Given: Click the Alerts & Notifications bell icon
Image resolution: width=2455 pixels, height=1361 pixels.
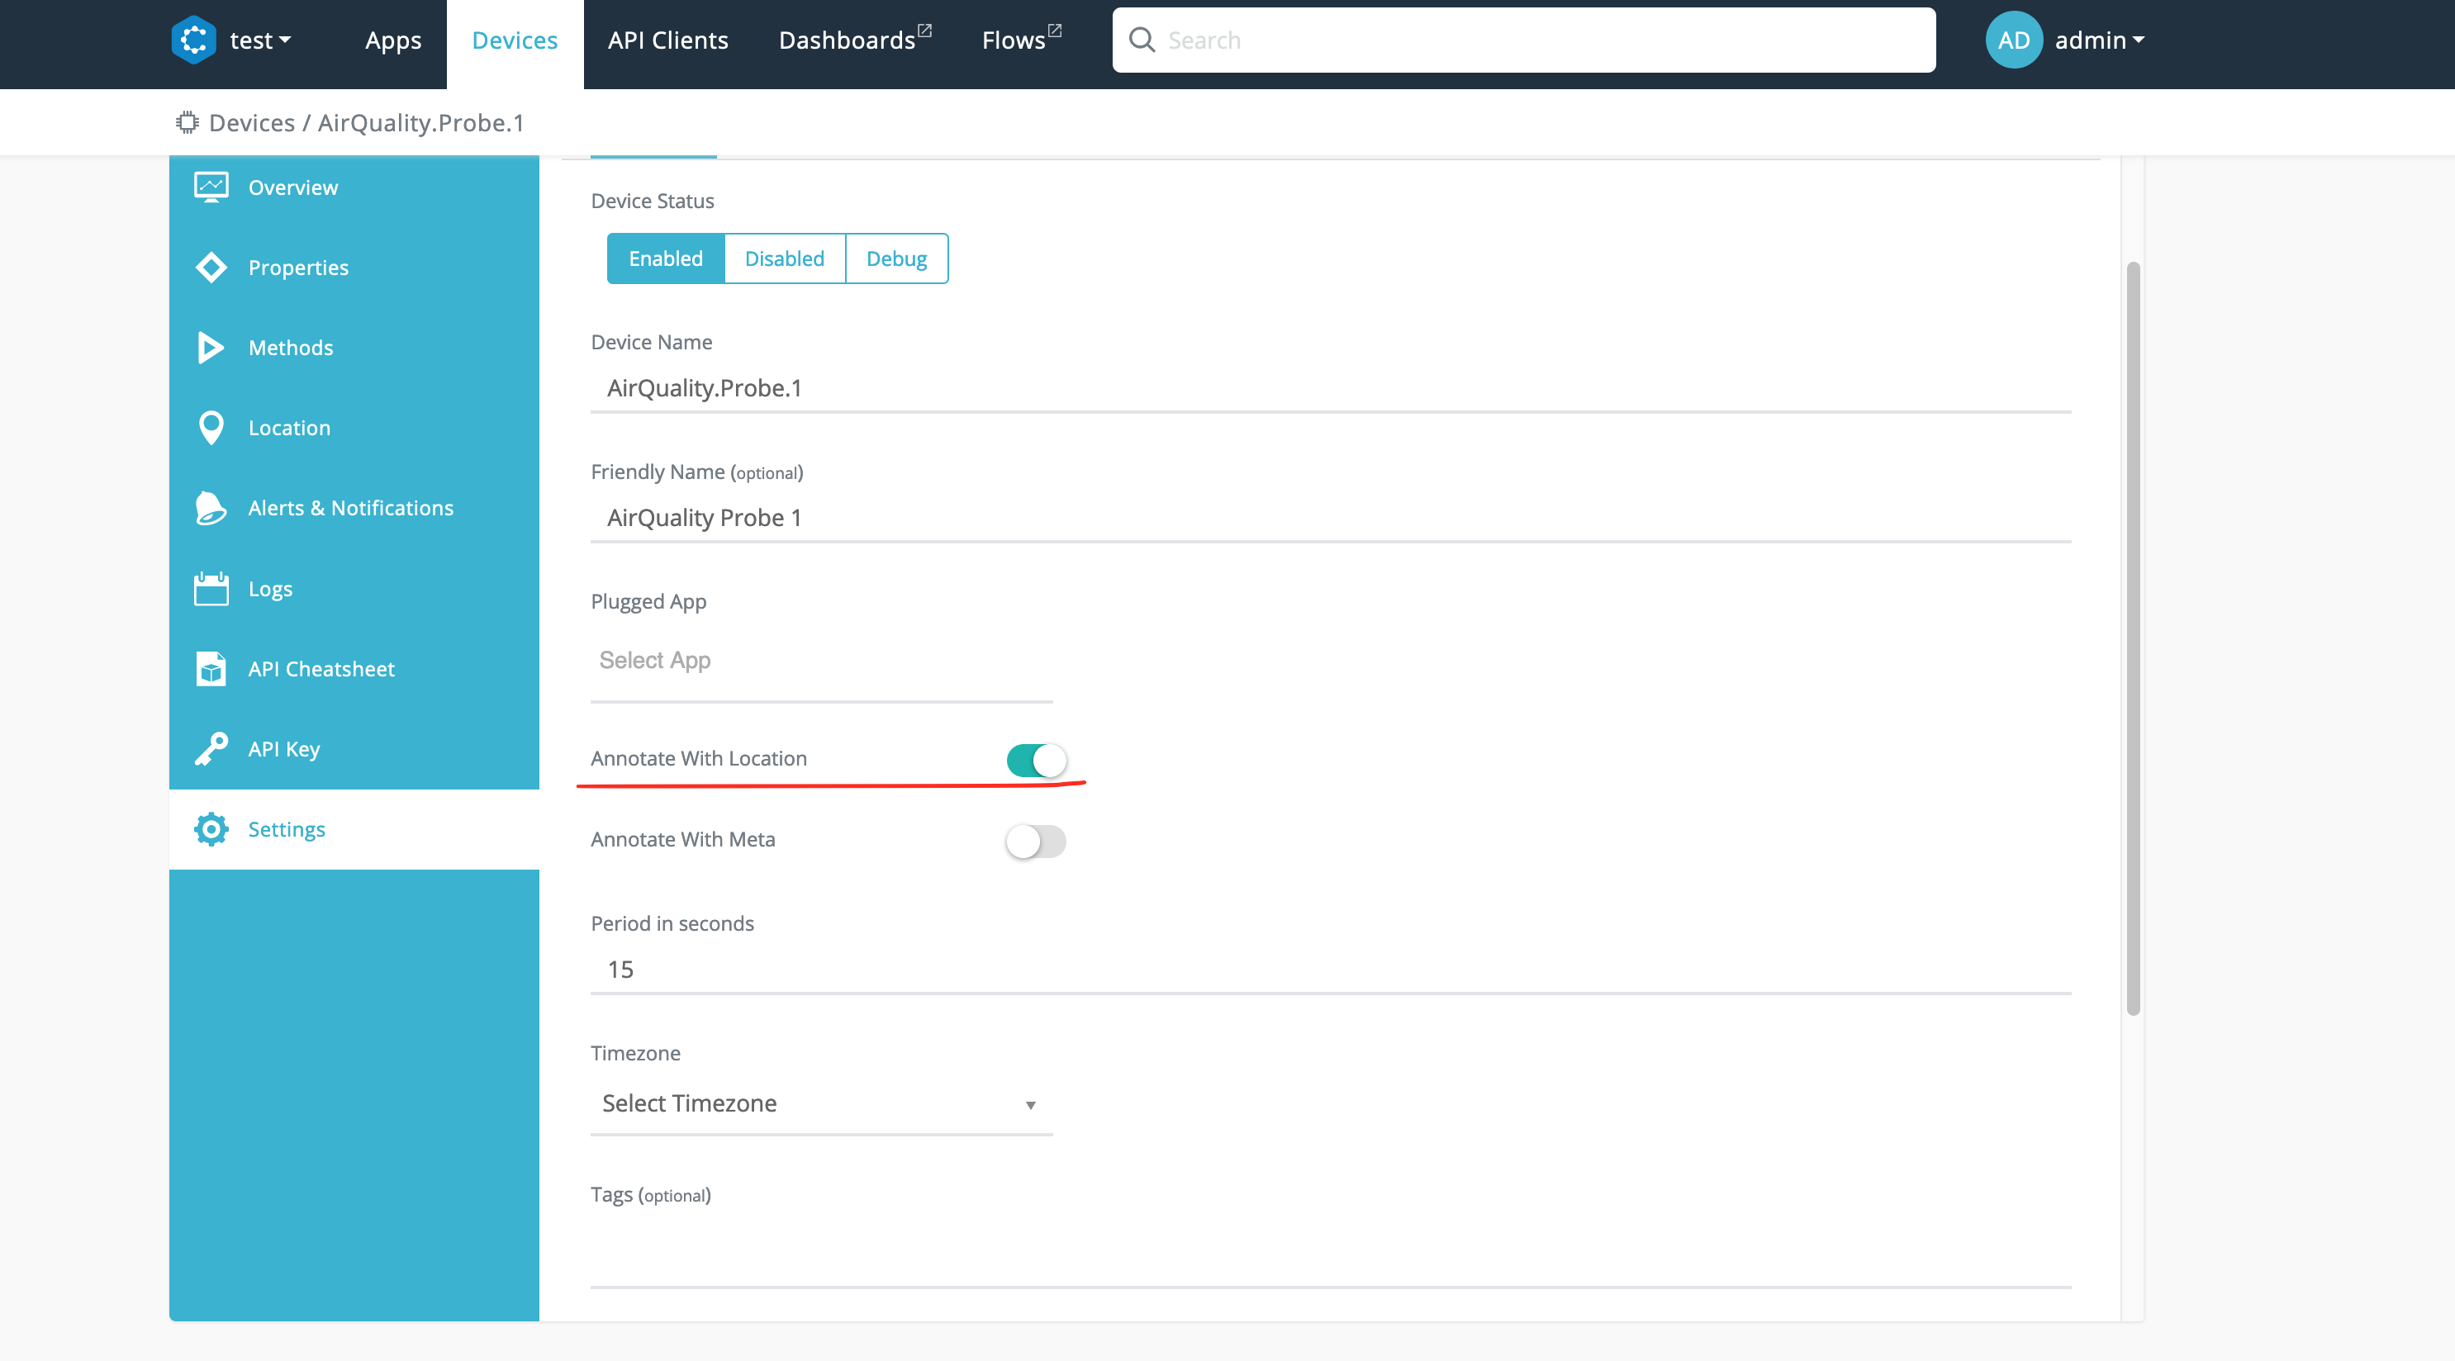Looking at the screenshot, I should tap(211, 508).
